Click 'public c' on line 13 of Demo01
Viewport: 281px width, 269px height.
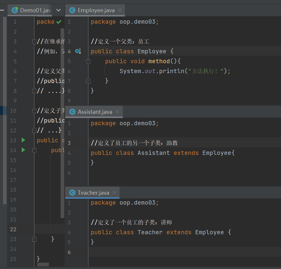51,140
